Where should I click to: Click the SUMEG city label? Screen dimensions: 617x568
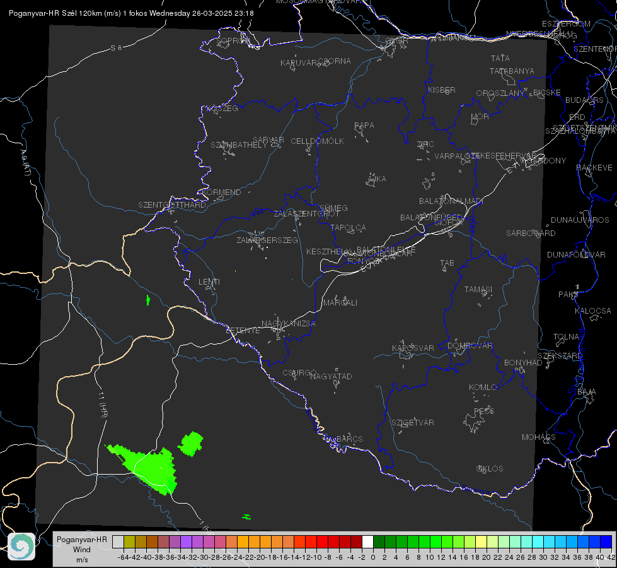pyautogui.click(x=333, y=208)
